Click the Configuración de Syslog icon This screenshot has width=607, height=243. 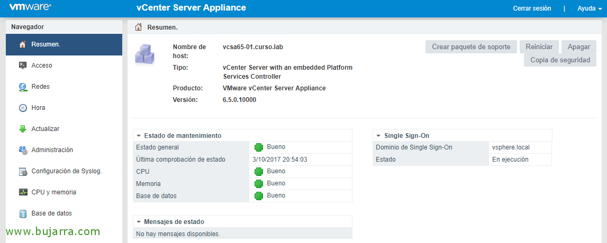pyautogui.click(x=23, y=171)
